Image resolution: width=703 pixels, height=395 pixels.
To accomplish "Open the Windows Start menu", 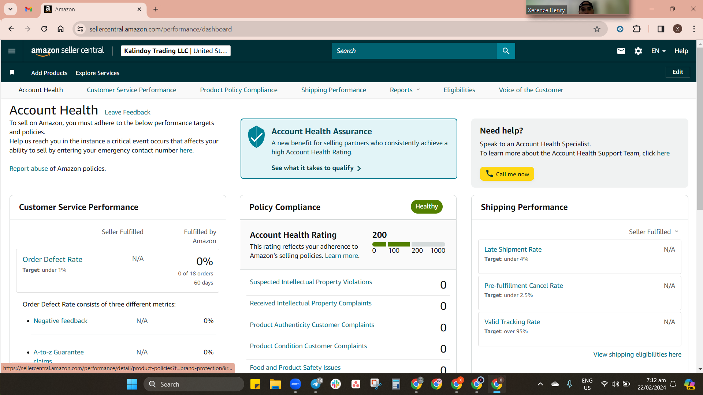I will [x=132, y=384].
